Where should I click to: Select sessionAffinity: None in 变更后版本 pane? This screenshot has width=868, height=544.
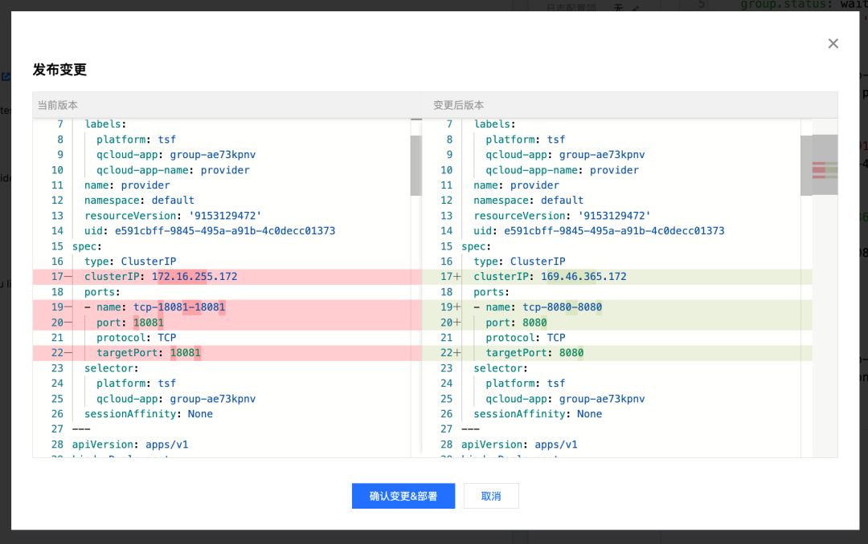point(538,414)
